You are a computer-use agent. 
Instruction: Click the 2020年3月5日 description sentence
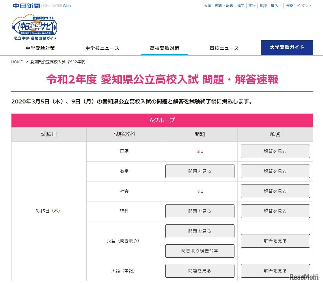coord(132,102)
